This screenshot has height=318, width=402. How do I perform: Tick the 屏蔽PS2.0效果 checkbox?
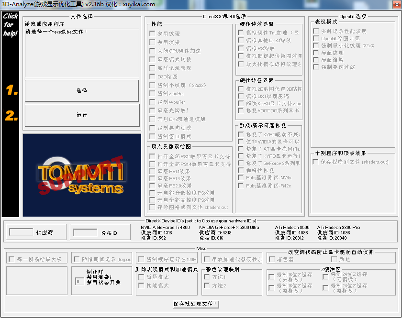152,186
